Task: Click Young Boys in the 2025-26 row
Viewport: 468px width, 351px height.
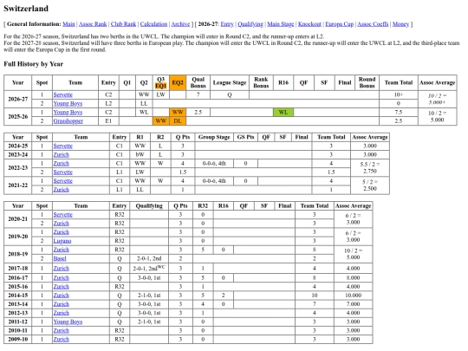Action: point(68,112)
